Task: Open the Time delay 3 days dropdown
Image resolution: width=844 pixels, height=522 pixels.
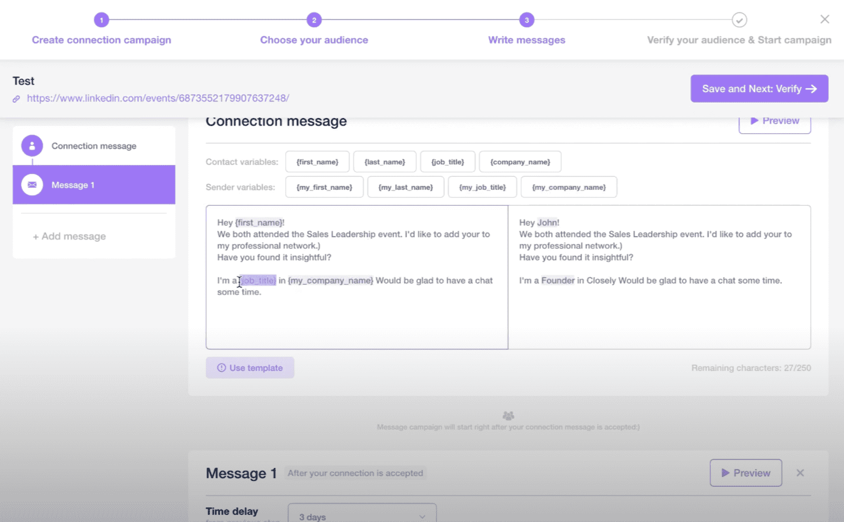Action: tap(362, 516)
